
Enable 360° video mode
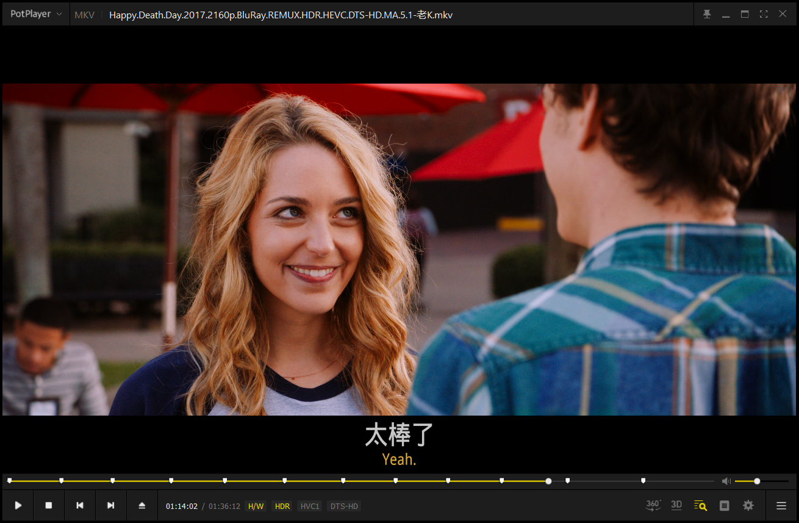[653, 505]
